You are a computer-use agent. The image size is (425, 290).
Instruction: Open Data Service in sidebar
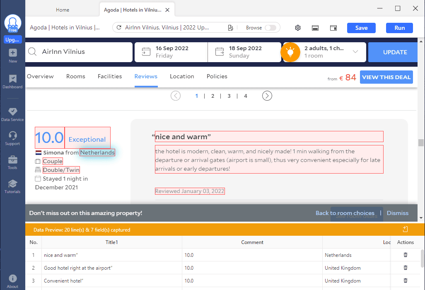point(12,114)
